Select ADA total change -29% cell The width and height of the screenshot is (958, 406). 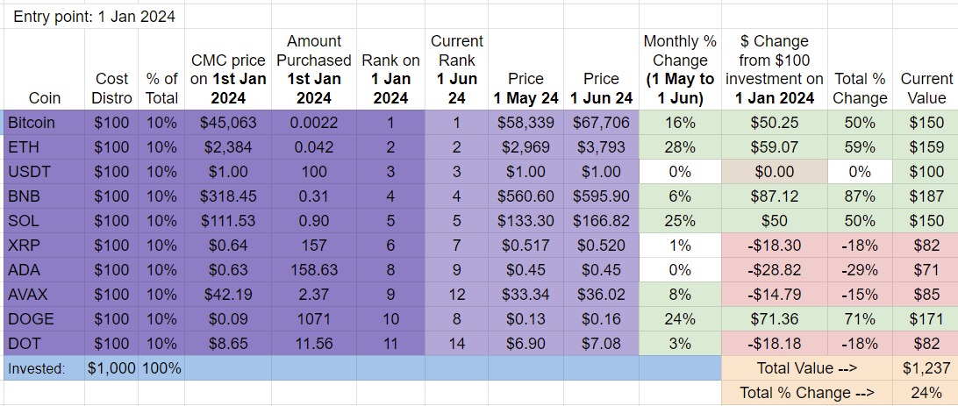[861, 270]
